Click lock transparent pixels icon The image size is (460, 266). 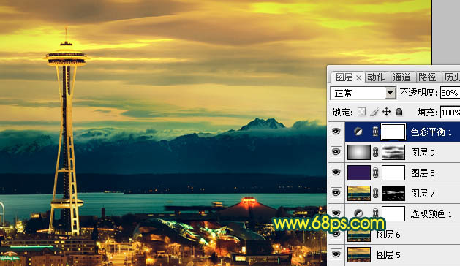pos(361,112)
